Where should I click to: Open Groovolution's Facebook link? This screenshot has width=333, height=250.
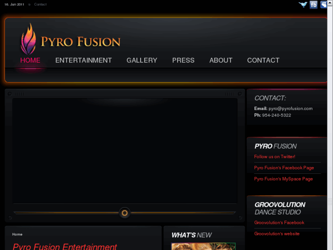coord(279,222)
